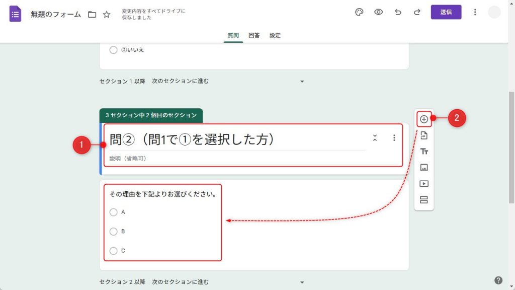The height and width of the screenshot is (290, 515).
Task: Click the 3 セクション中 2 個目のセクション label
Action: pyautogui.click(x=151, y=115)
